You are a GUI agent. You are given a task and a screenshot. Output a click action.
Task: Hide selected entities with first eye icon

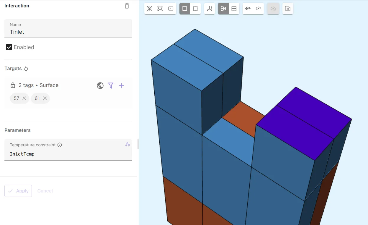(x=248, y=9)
